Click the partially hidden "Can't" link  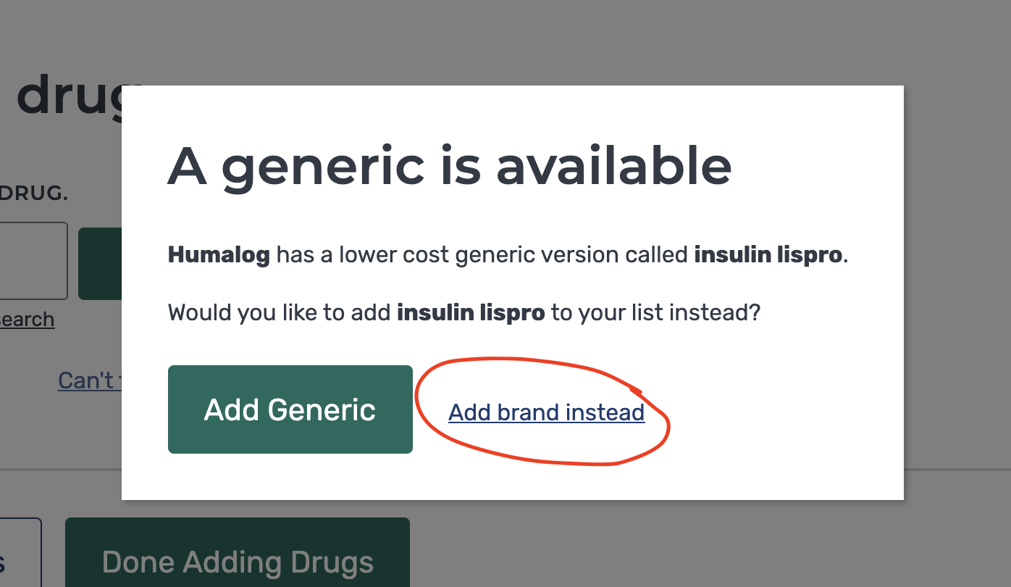[86, 381]
